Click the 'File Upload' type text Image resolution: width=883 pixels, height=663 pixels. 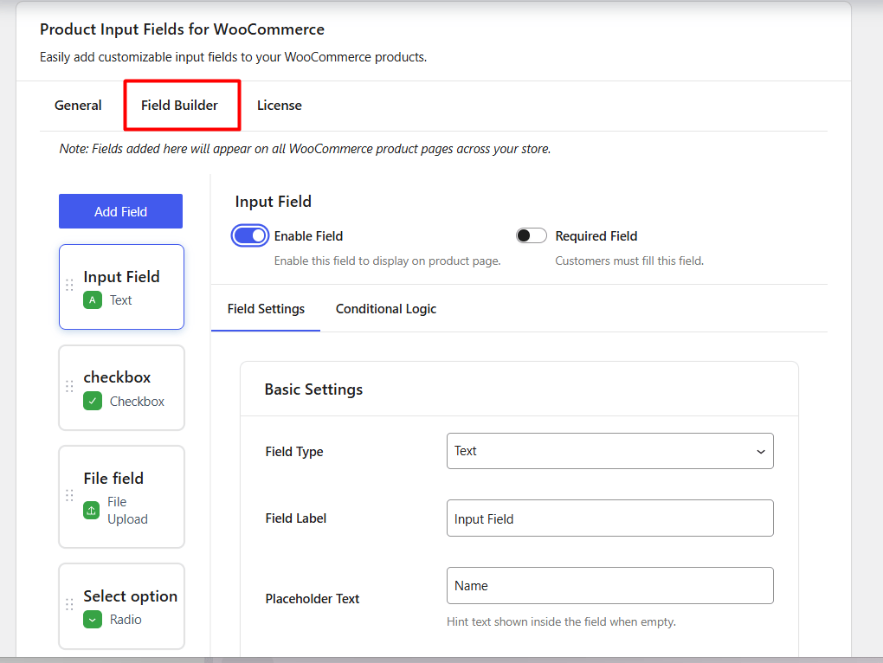tap(127, 511)
